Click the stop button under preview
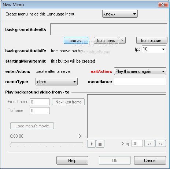 [100, 144]
